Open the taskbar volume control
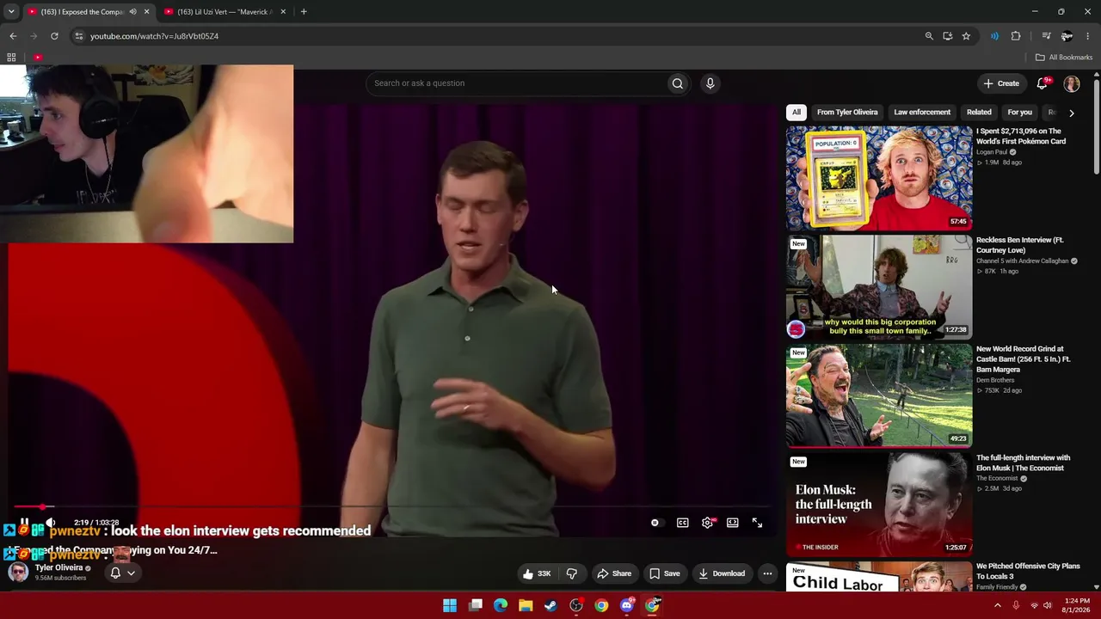 point(1048,606)
